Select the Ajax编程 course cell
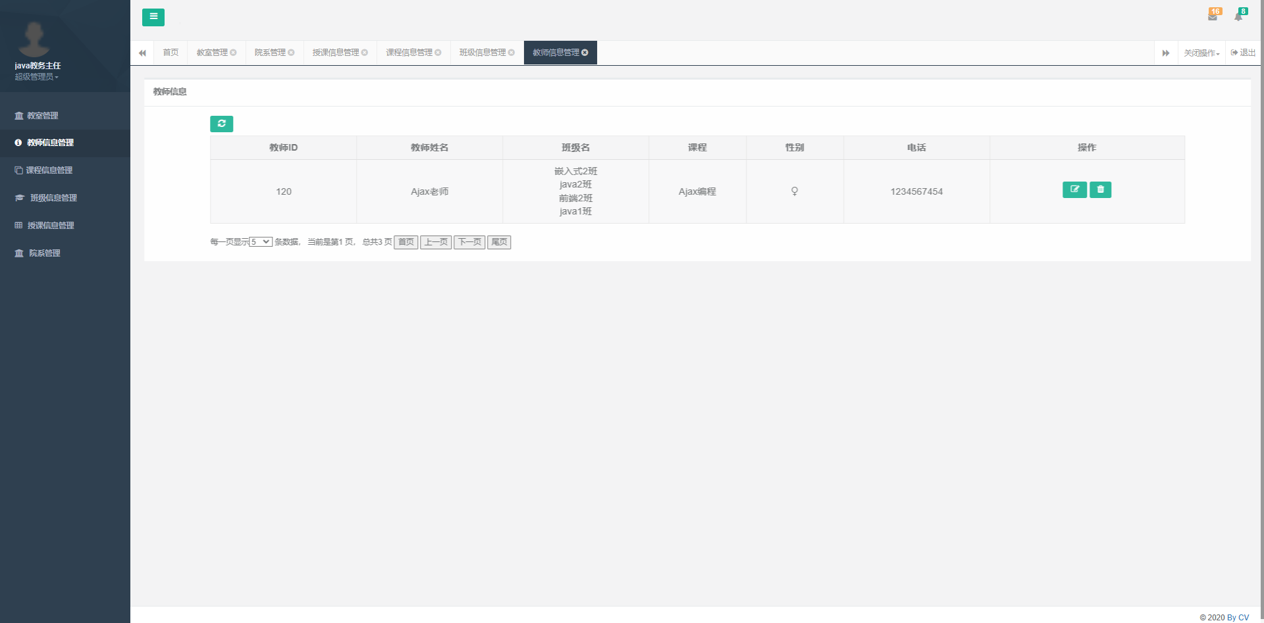Image resolution: width=1264 pixels, height=623 pixels. [x=698, y=191]
